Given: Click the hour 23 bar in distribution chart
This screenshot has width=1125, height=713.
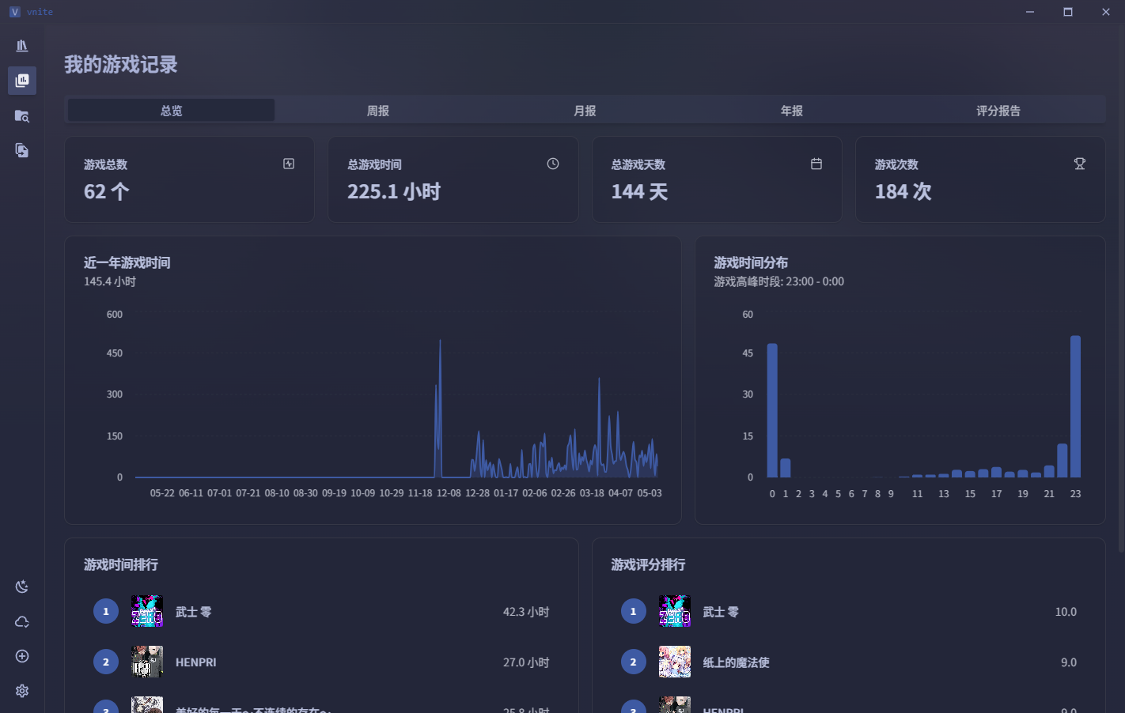Looking at the screenshot, I should click(x=1075, y=406).
